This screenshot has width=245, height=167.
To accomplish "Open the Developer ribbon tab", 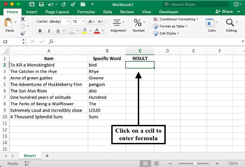I will pyautogui.click(x=169, y=12).
